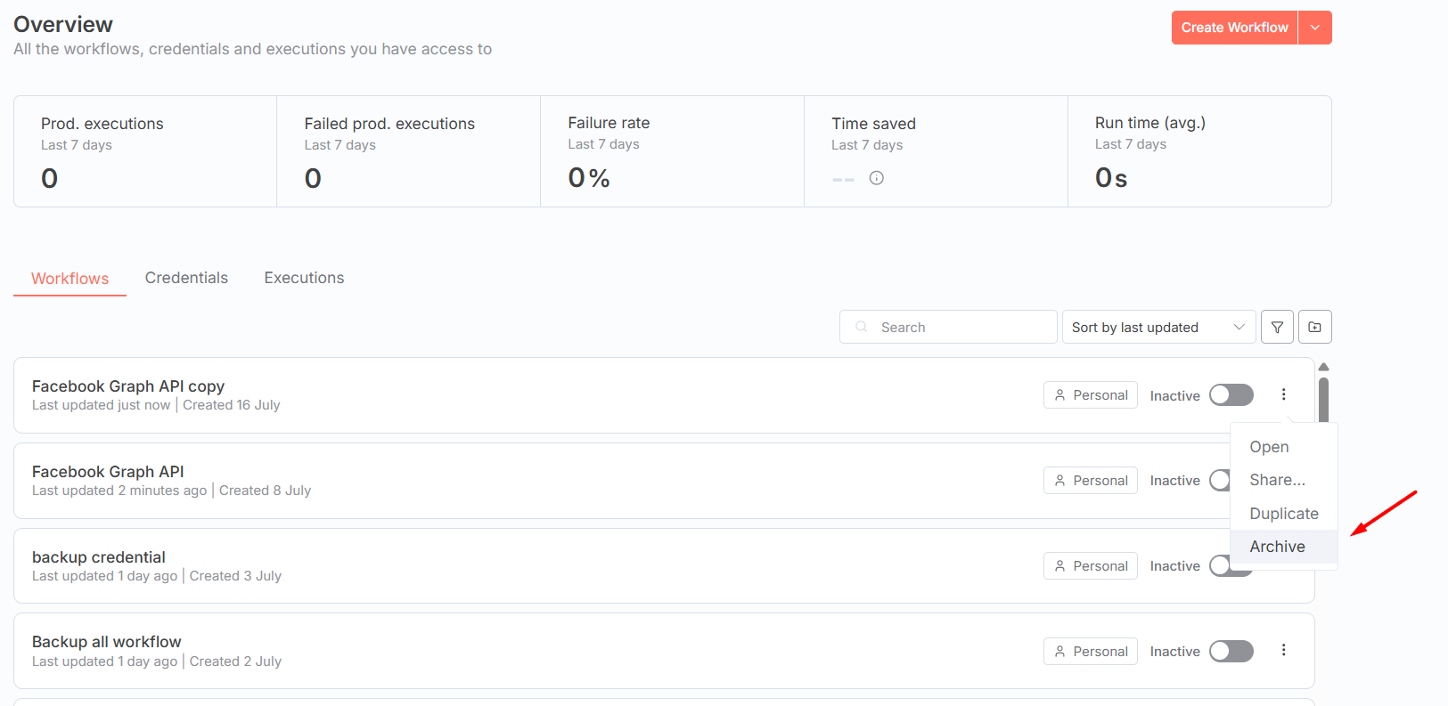Click the Overview heading
The height and width of the screenshot is (706, 1448).
[63, 24]
